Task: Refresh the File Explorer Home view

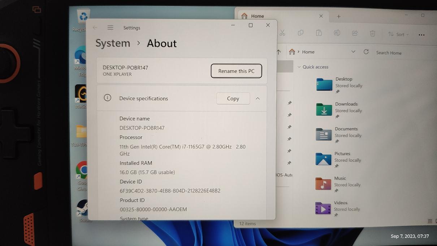Action: pyautogui.click(x=366, y=52)
